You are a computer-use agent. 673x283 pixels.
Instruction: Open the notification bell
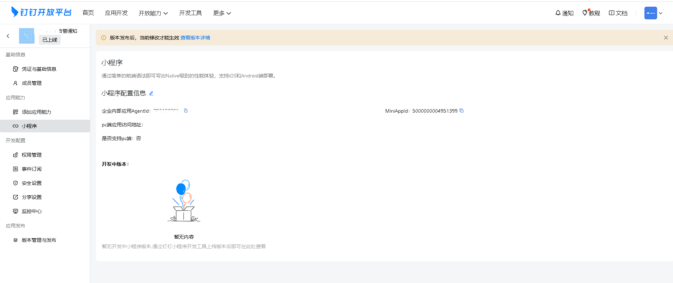(558, 13)
